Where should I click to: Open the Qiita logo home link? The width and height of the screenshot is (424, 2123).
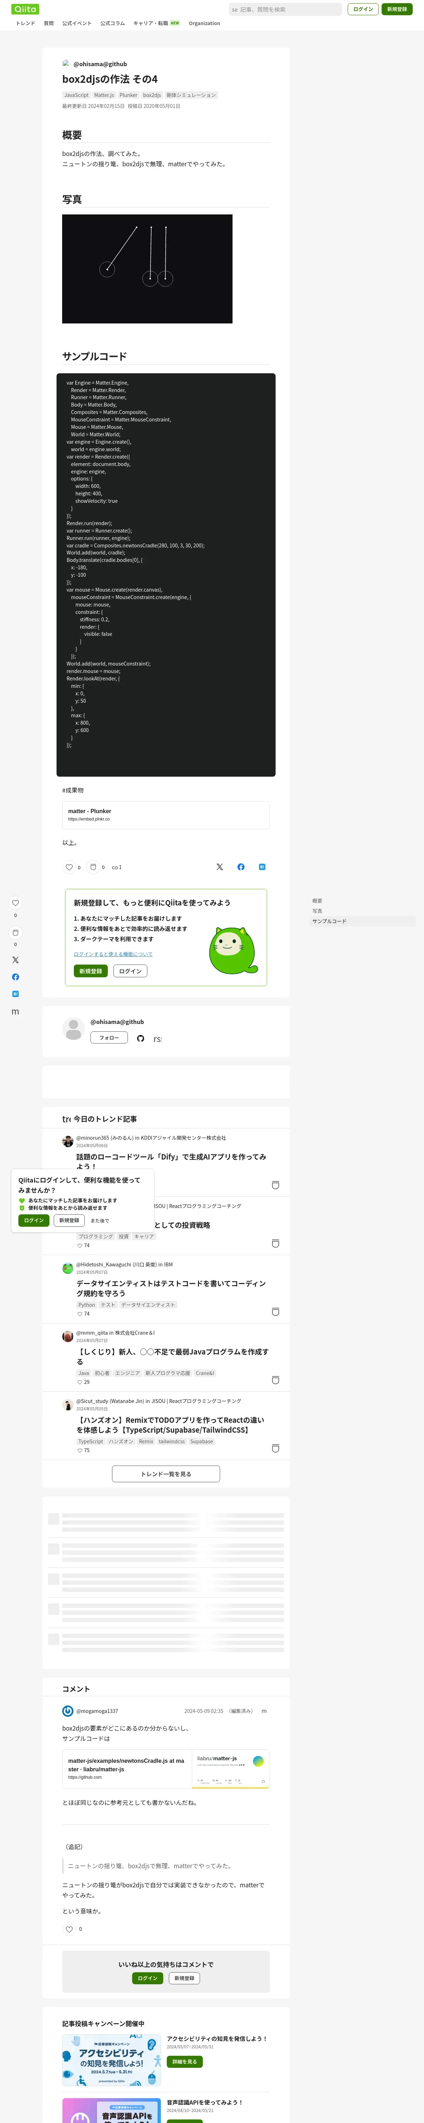(x=25, y=9)
